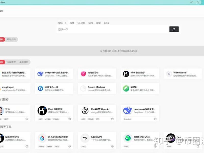Open the 最新网址 tab

[24, 62]
